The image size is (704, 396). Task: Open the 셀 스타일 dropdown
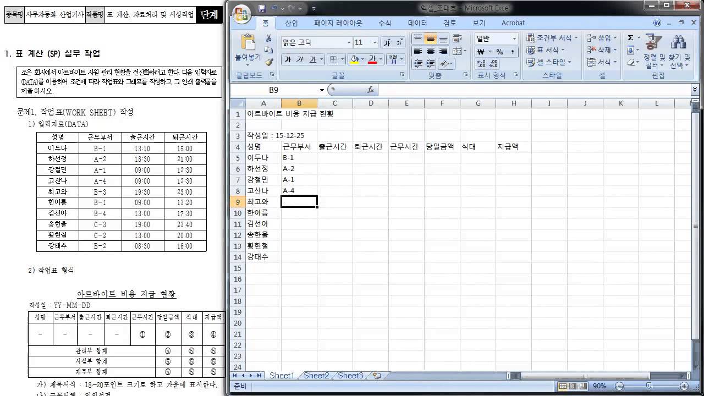[x=549, y=62]
